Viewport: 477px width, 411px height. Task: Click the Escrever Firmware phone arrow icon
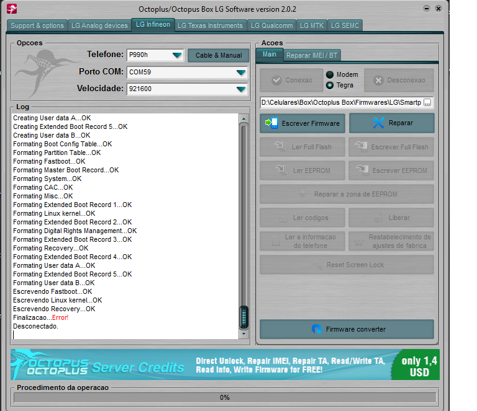pos(271,123)
